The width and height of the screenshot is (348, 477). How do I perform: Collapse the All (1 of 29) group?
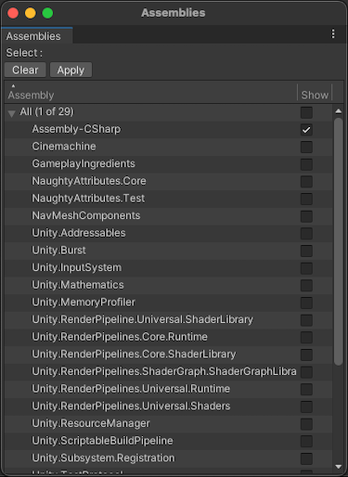pos(12,113)
